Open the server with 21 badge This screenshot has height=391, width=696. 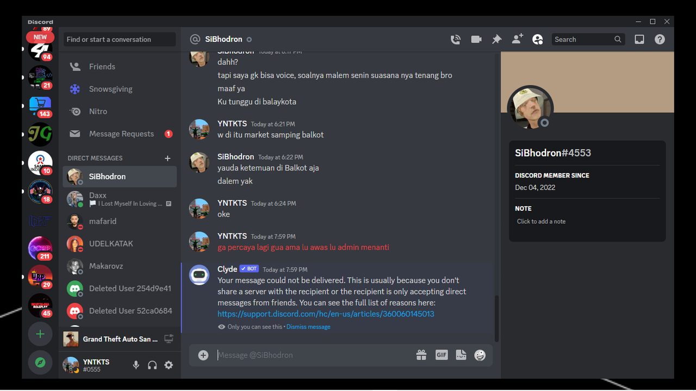click(x=40, y=77)
